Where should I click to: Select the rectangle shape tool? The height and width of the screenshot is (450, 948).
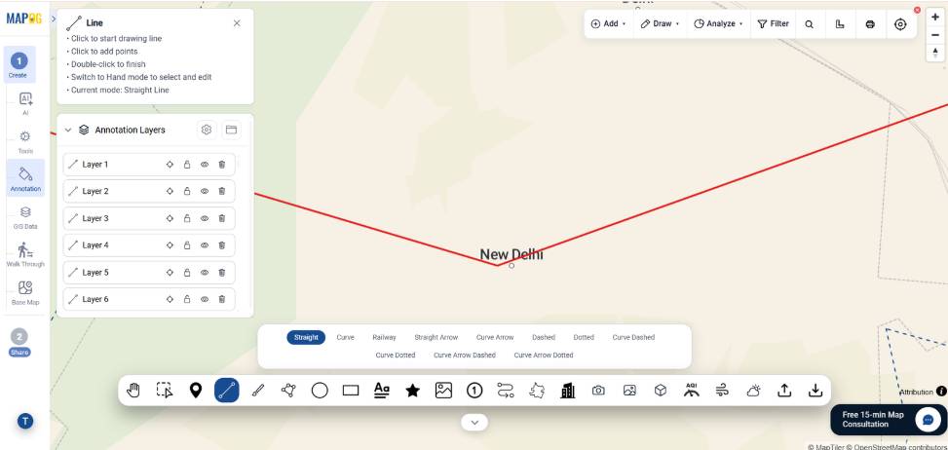click(351, 391)
